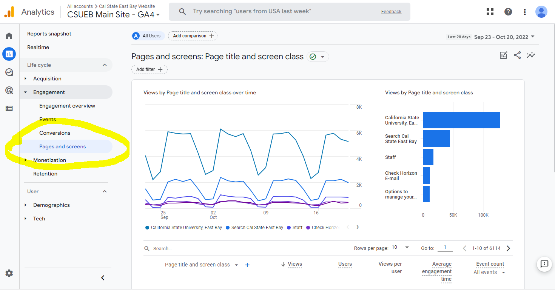This screenshot has width=555, height=291.
Task: Open the Advertising icon in left rail
Action: tap(9, 90)
